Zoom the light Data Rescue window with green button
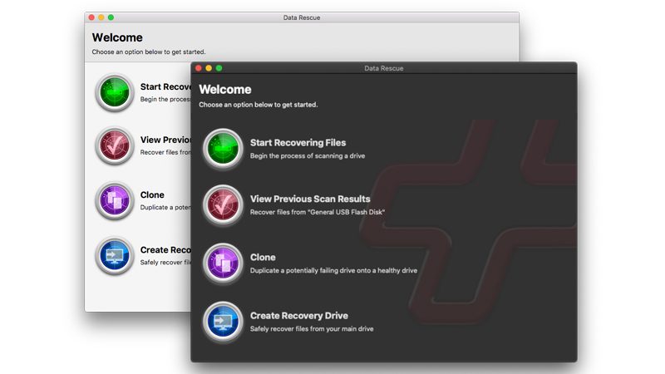The height and width of the screenshot is (374, 665). pyautogui.click(x=111, y=17)
